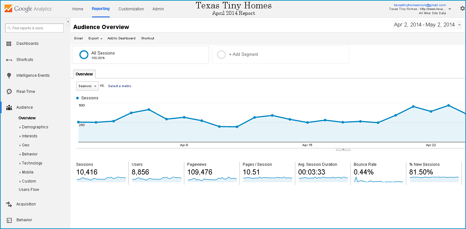Open settings gear icon
This screenshot has width=466, height=229.
click(x=462, y=9)
